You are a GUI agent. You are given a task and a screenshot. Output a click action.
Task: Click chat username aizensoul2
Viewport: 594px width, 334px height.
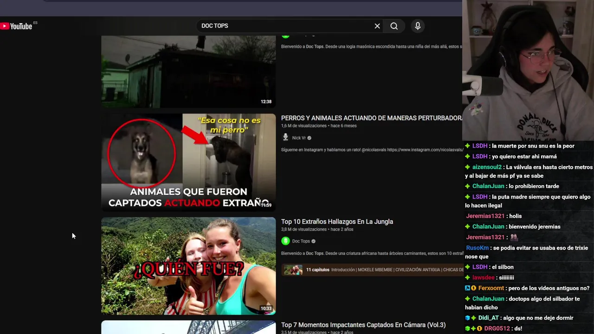tap(487, 167)
